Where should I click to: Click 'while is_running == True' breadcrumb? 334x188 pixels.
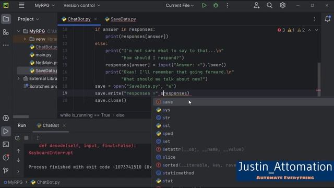pos(85,115)
